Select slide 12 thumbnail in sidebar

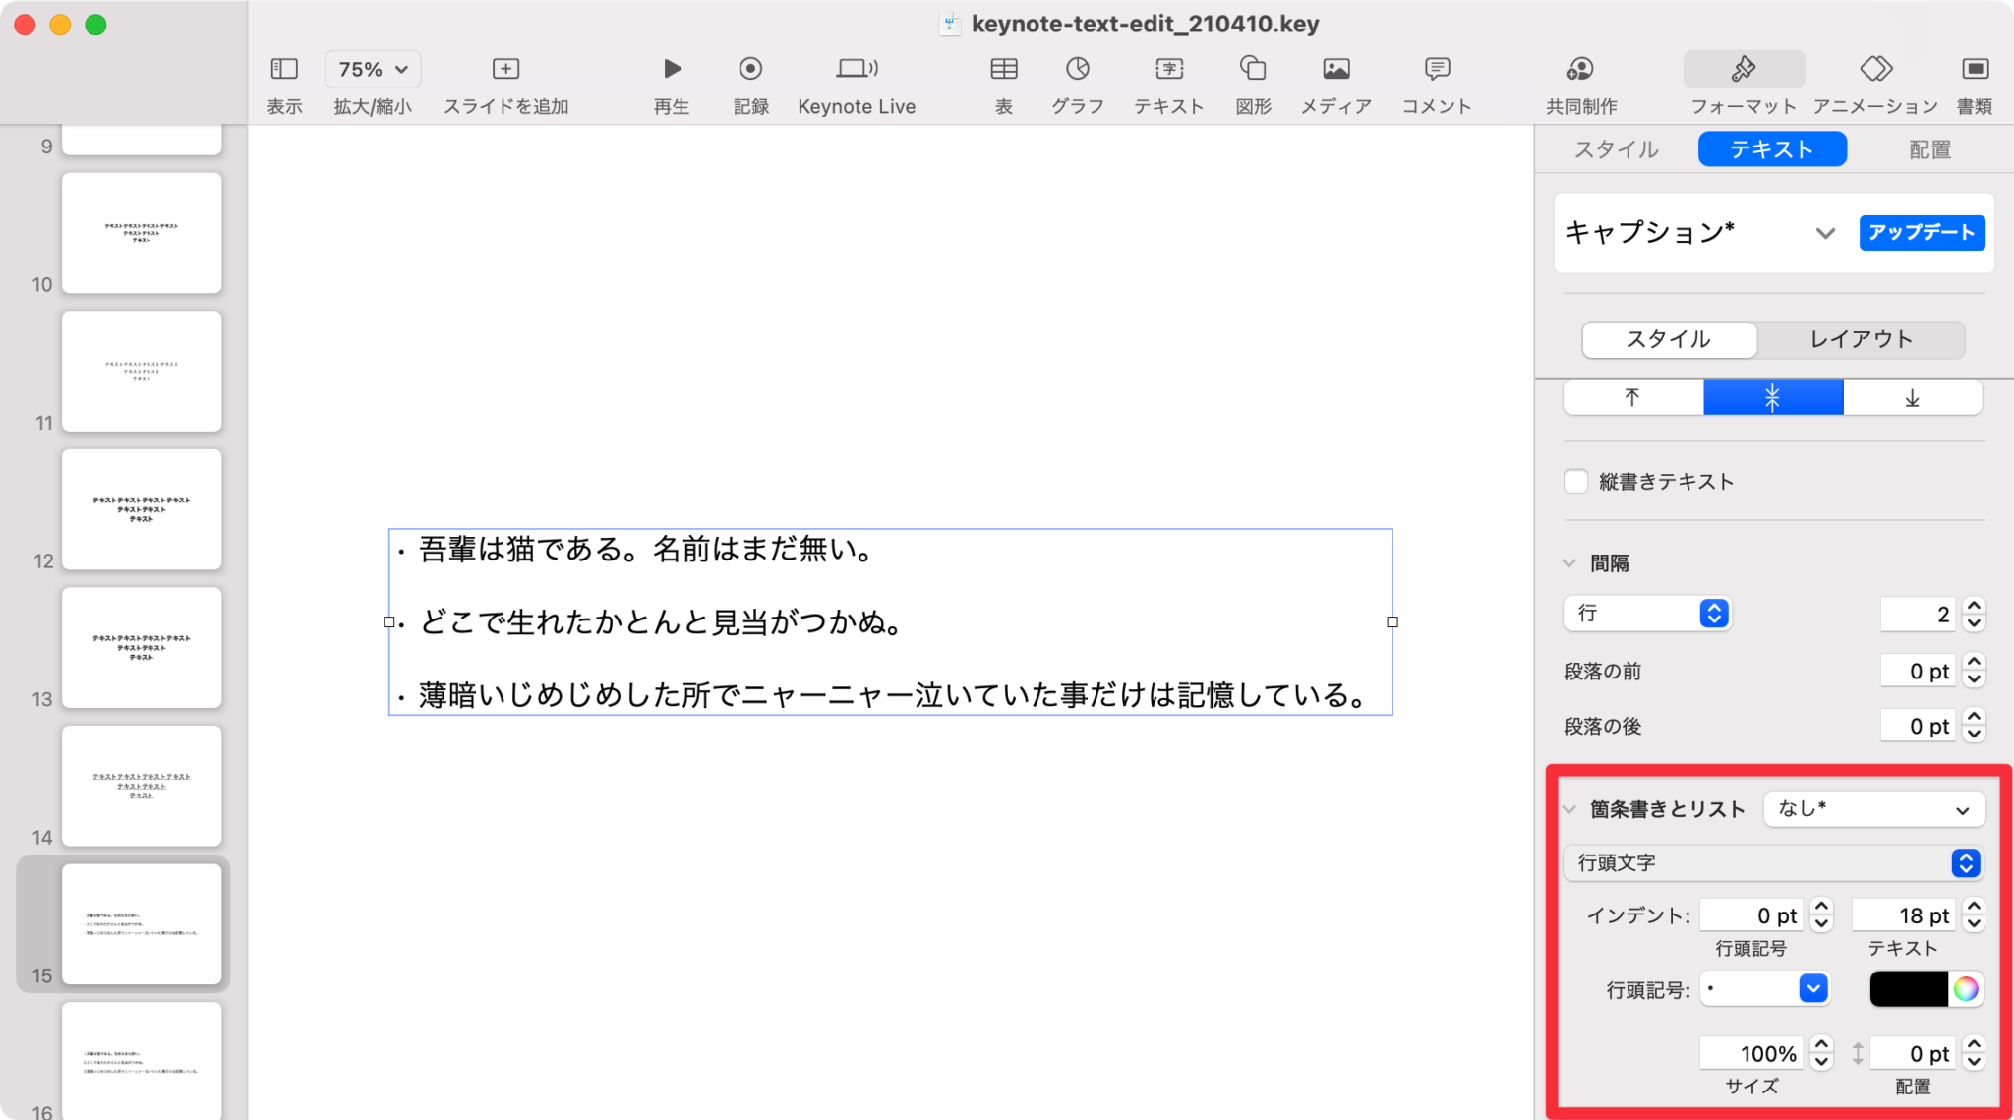141,509
